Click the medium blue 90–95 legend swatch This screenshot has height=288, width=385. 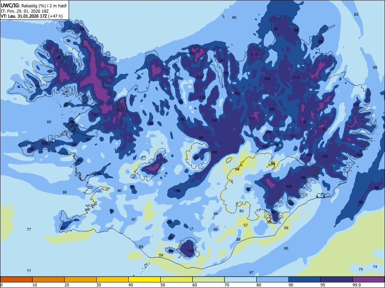tap(305, 280)
